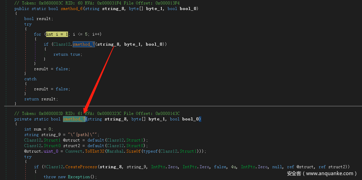
Task: Click the 'catch' keyword
Action: [x=30, y=79]
